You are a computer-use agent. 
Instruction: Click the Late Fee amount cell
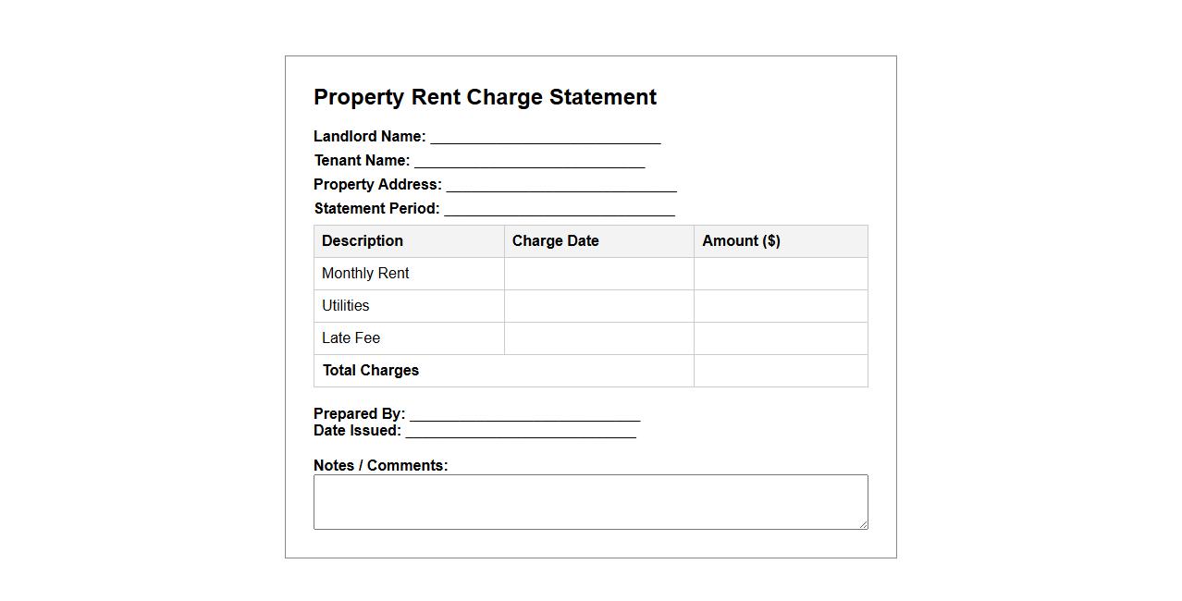(x=781, y=338)
